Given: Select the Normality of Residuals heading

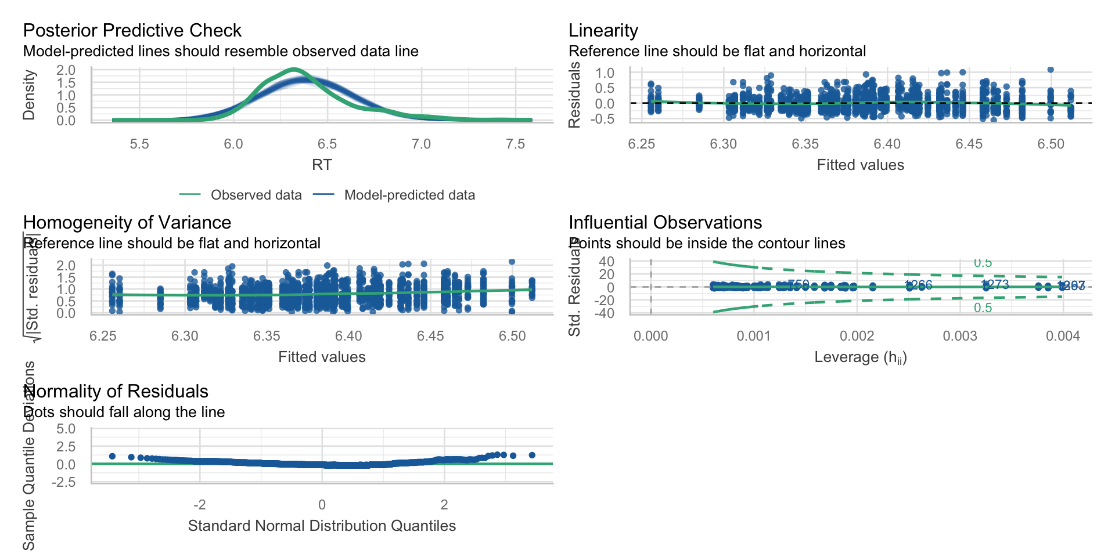Looking at the screenshot, I should pos(116,391).
